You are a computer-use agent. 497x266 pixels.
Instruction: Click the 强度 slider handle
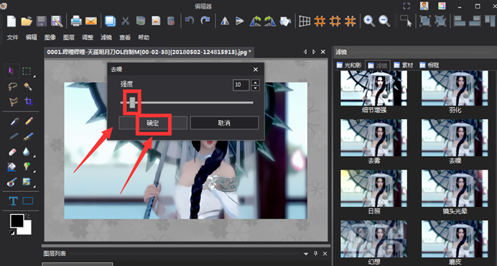point(132,102)
